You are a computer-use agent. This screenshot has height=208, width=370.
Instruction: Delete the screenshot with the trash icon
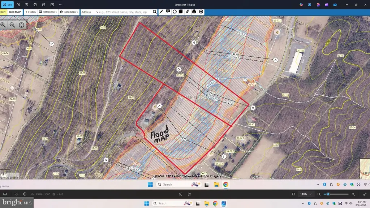tap(27, 5)
